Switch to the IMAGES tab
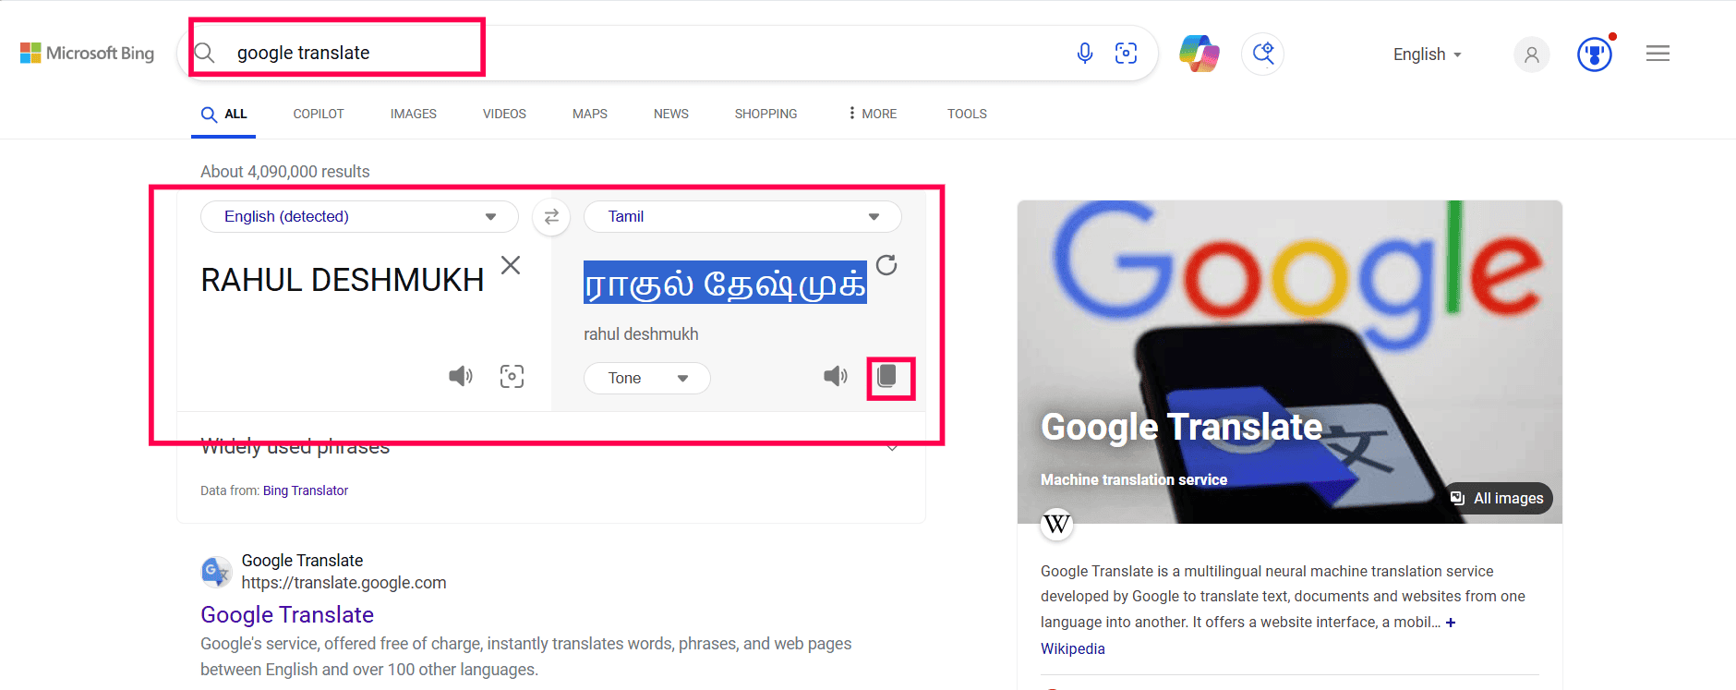This screenshot has height=690, width=1736. (414, 114)
